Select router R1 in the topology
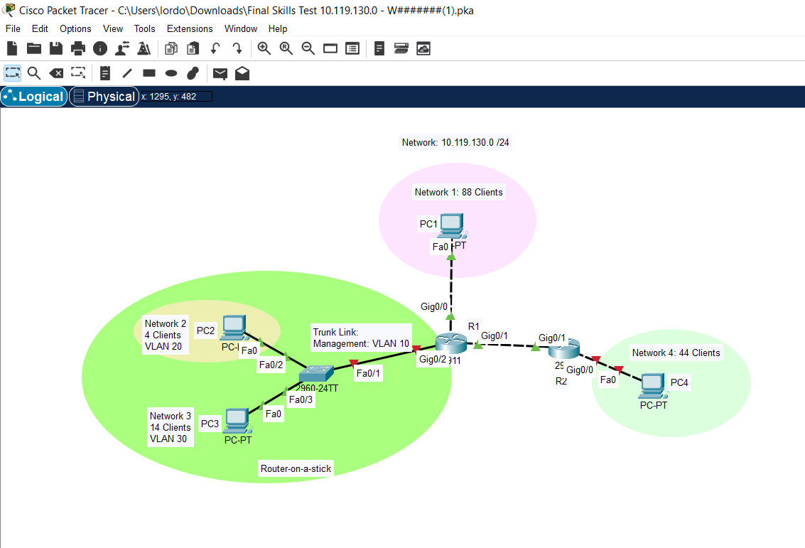The height and width of the screenshot is (548, 805). 453,343
